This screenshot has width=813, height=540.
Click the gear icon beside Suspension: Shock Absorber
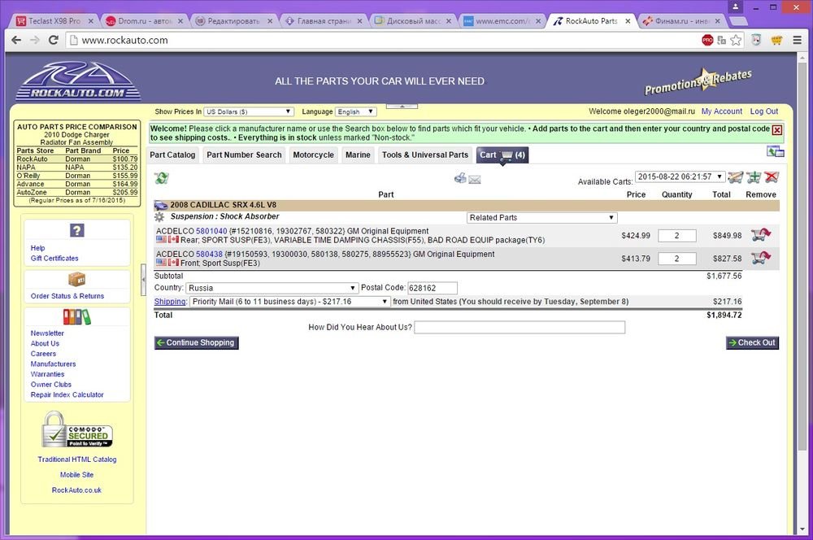pos(160,217)
